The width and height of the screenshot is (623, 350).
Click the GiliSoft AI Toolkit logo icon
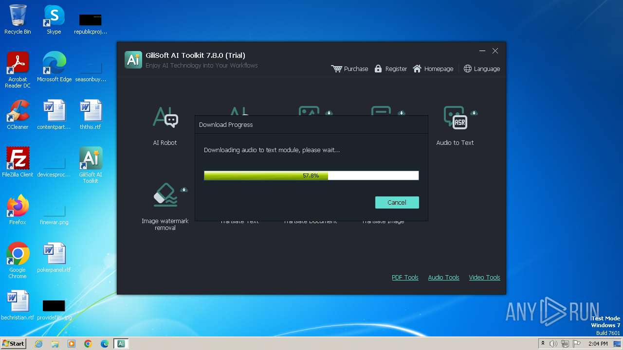(x=133, y=59)
